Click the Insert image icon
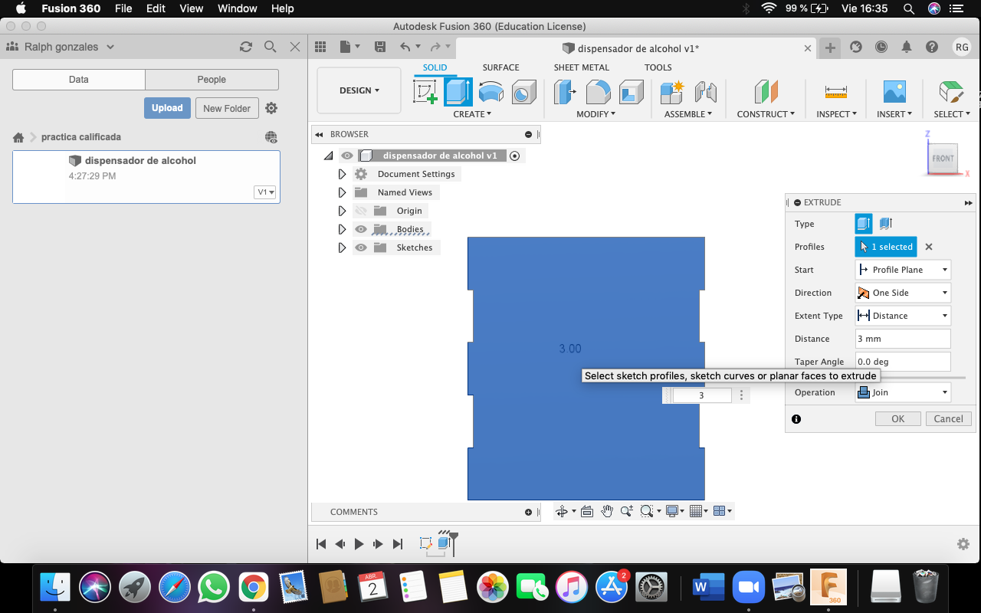This screenshot has height=613, width=981. [894, 92]
